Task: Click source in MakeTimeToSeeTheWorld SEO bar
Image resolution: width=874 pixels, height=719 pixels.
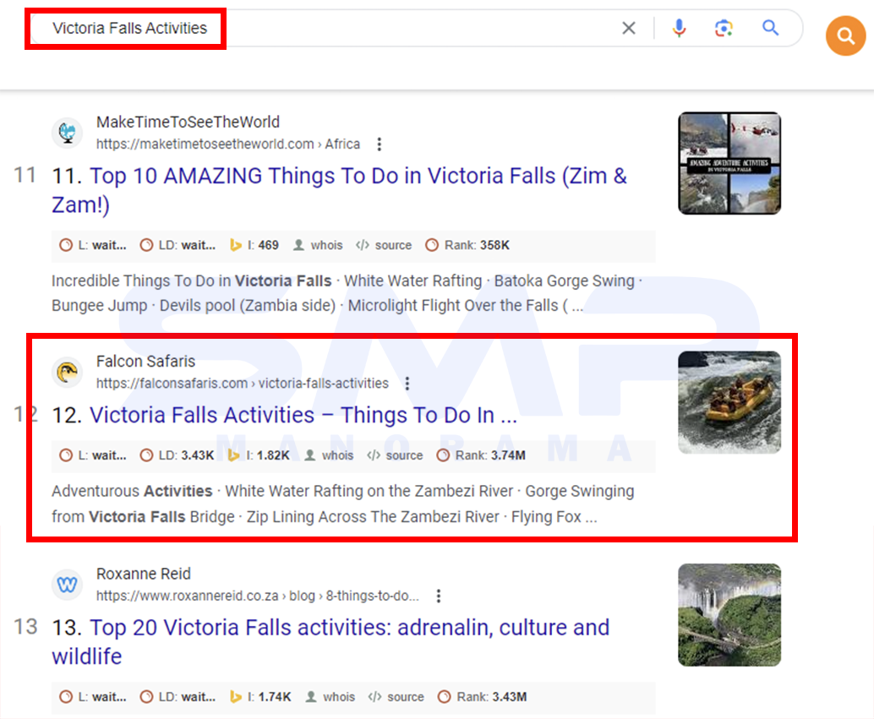Action: 384,245
